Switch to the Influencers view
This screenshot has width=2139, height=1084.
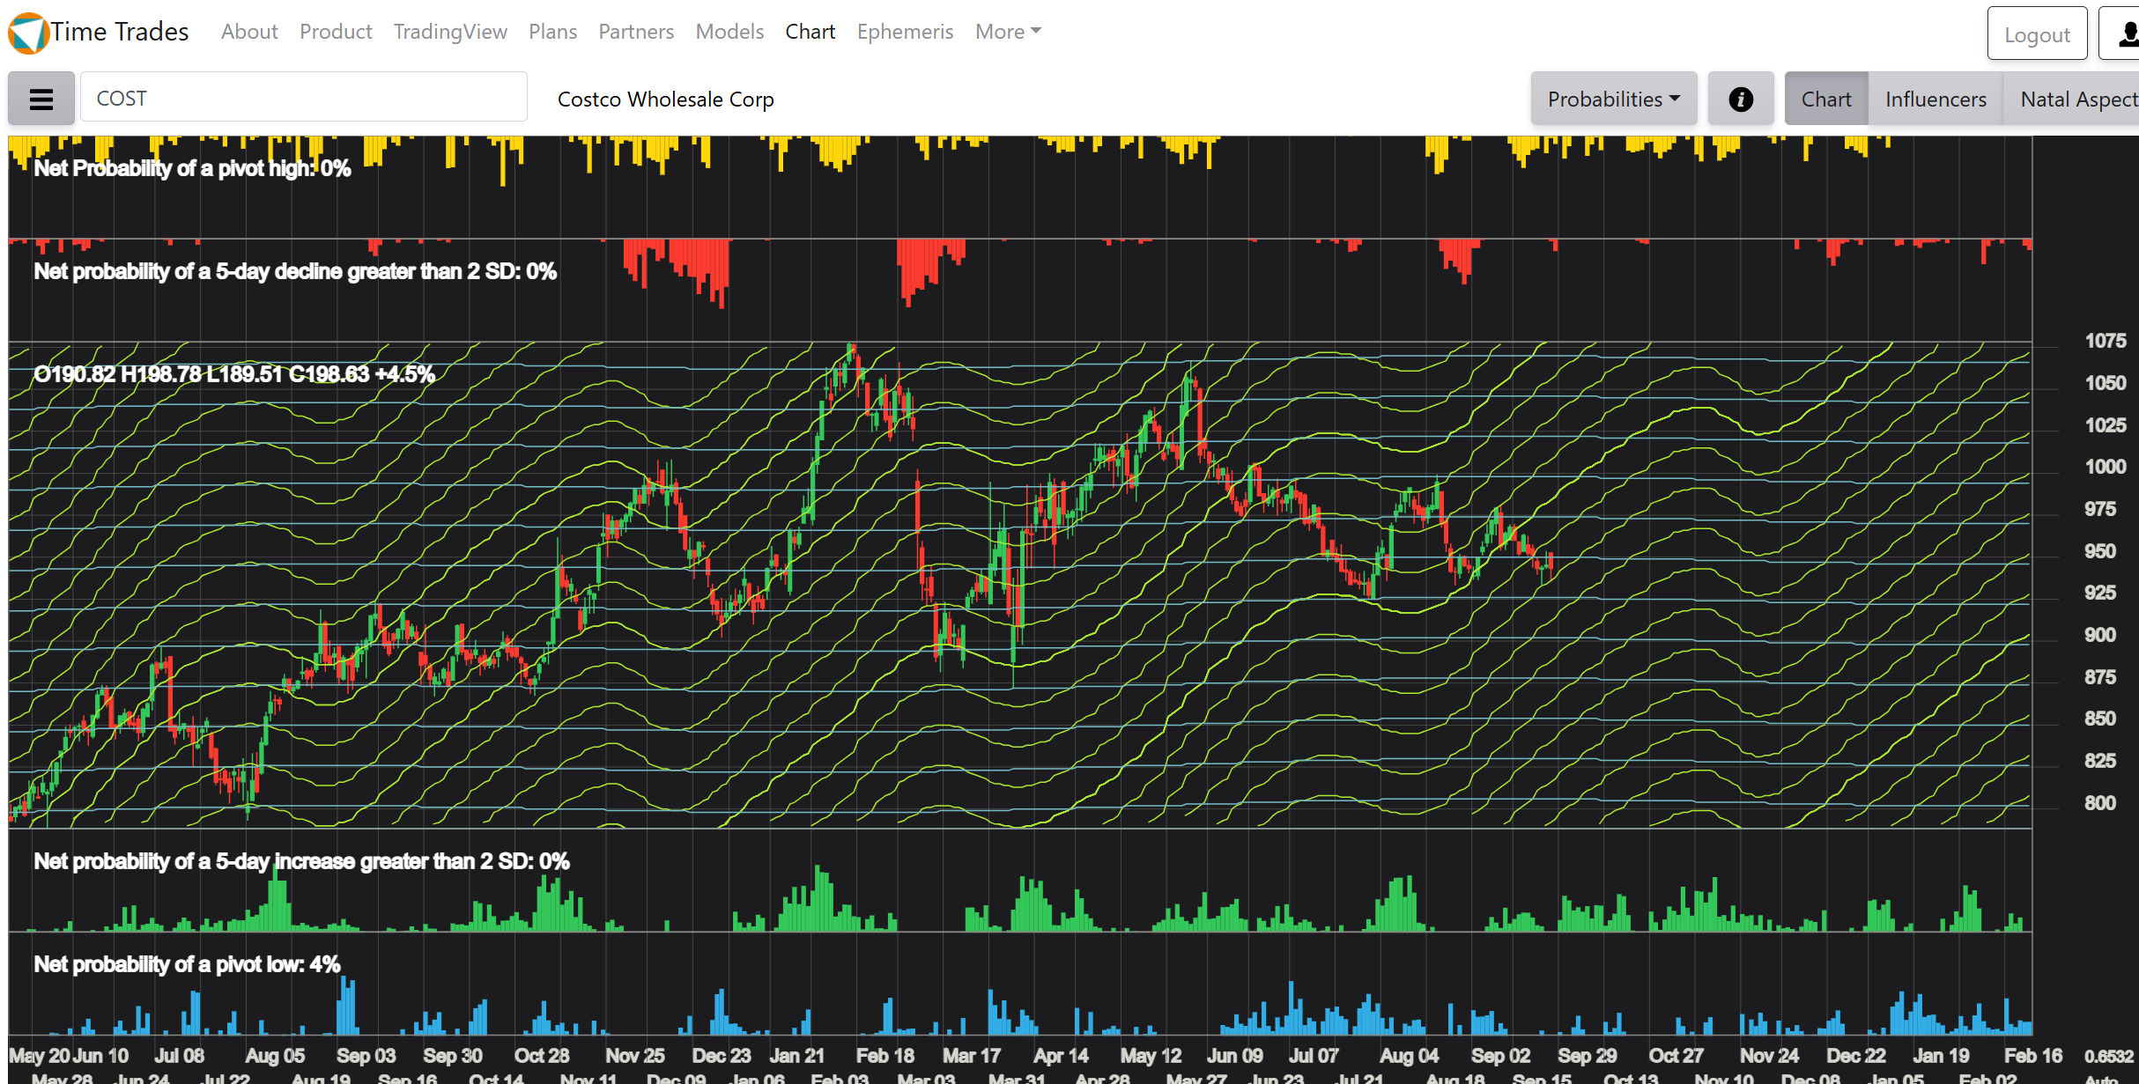[1935, 99]
